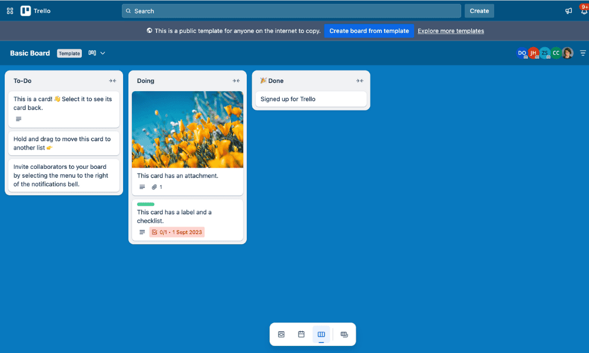
Task: Follow the Explore more templates link
Action: pos(451,31)
